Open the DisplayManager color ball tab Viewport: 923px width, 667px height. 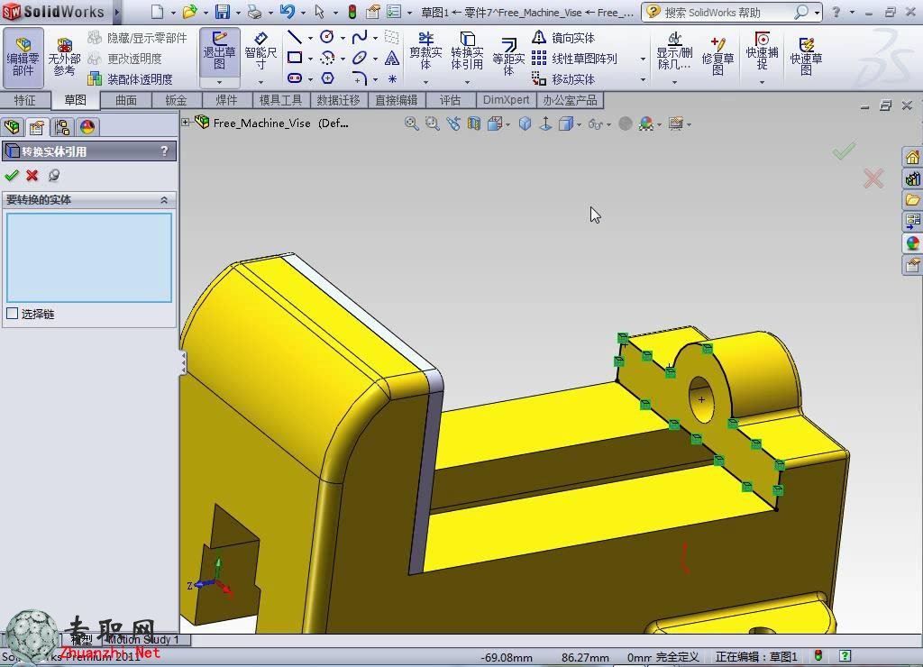pyautogui.click(x=87, y=126)
